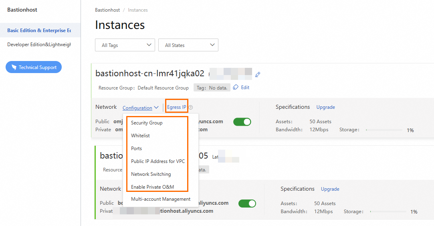This screenshot has height=226, width=434.
Task: Click the Technical Support button
Action: (34, 67)
